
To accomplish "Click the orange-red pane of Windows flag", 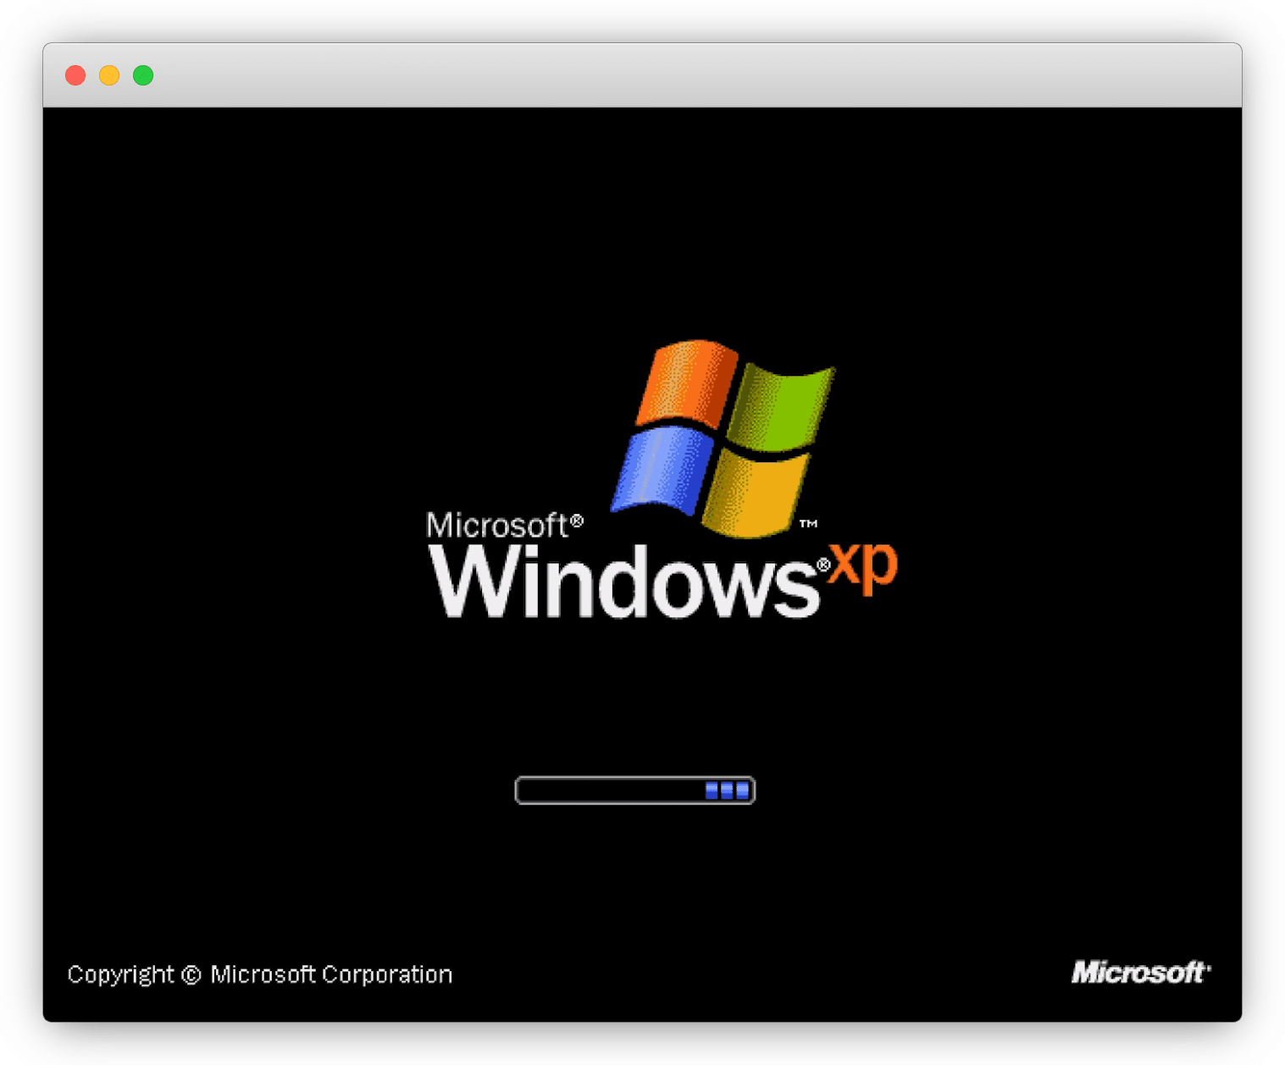I will (688, 382).
